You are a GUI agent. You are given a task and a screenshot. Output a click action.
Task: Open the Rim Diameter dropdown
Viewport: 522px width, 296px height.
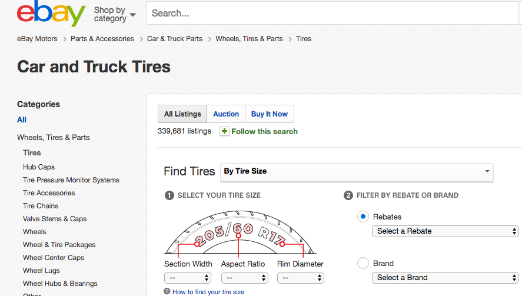[300, 277]
